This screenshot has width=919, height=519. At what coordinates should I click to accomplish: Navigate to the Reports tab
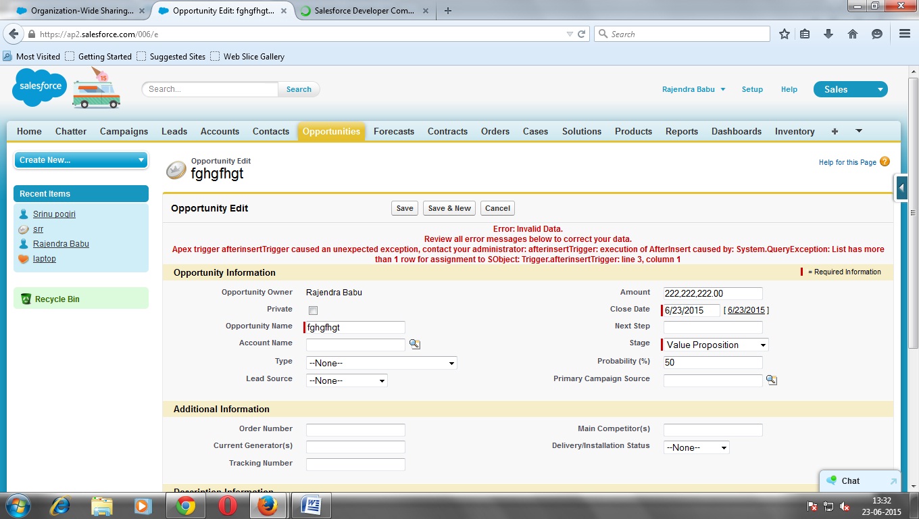click(682, 131)
